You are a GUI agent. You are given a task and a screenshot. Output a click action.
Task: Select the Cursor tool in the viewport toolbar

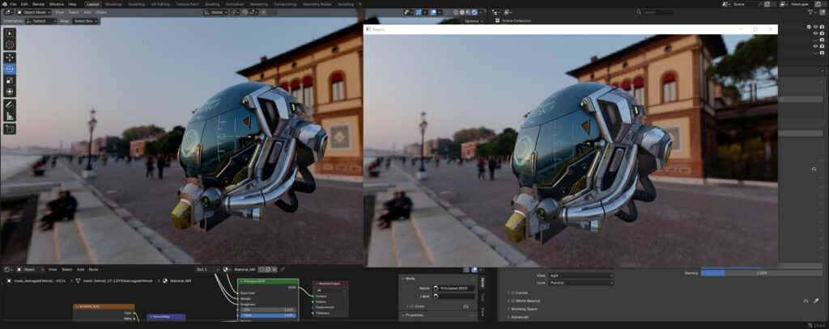pos(10,45)
